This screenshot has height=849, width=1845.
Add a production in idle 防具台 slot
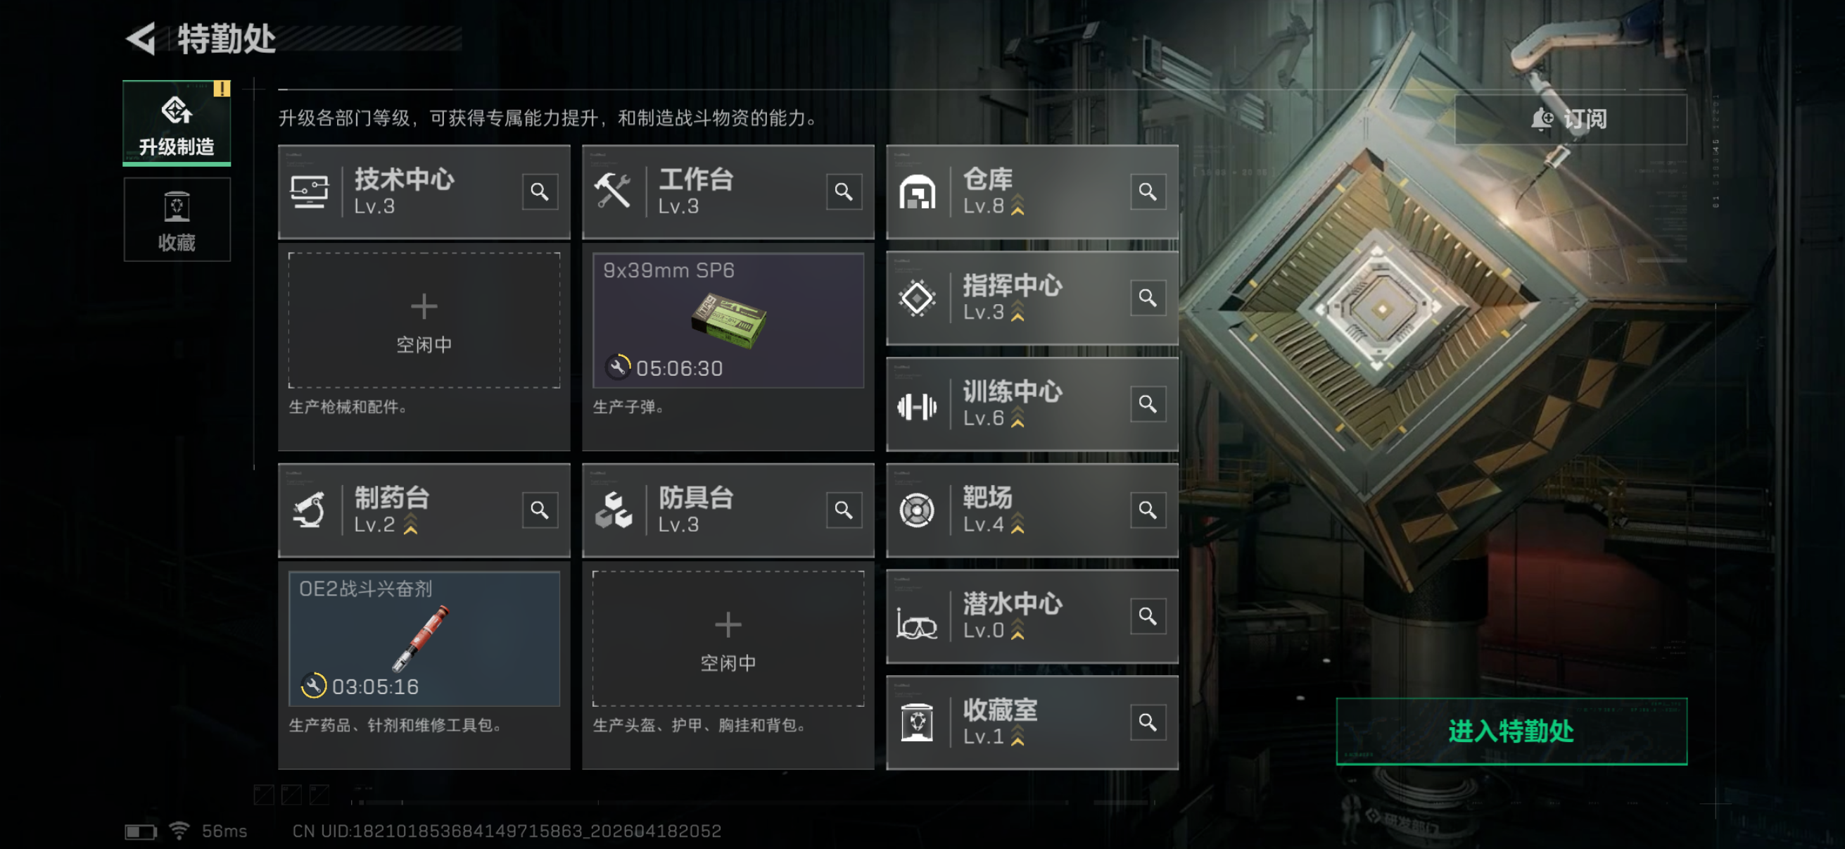(x=728, y=639)
